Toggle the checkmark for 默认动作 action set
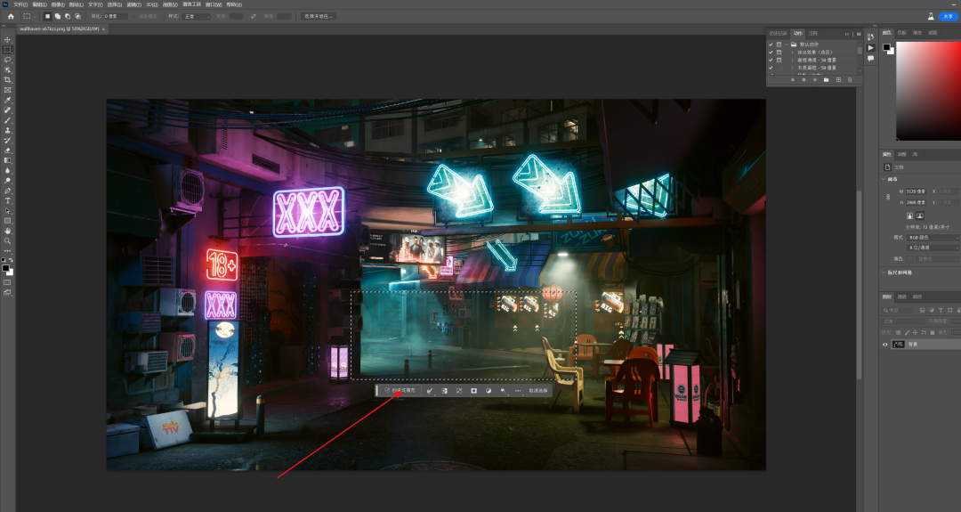Image resolution: width=961 pixels, height=512 pixels. (771, 44)
